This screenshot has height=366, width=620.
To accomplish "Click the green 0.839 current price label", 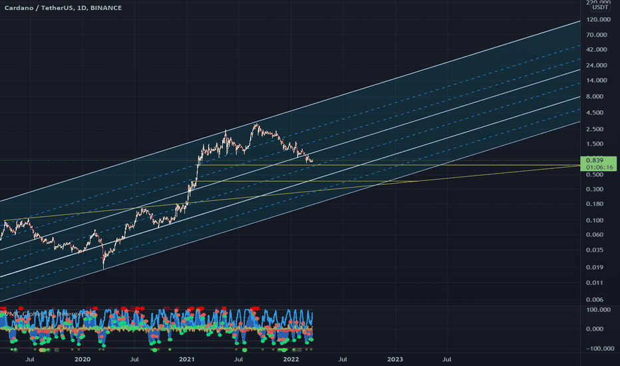I will [x=598, y=164].
